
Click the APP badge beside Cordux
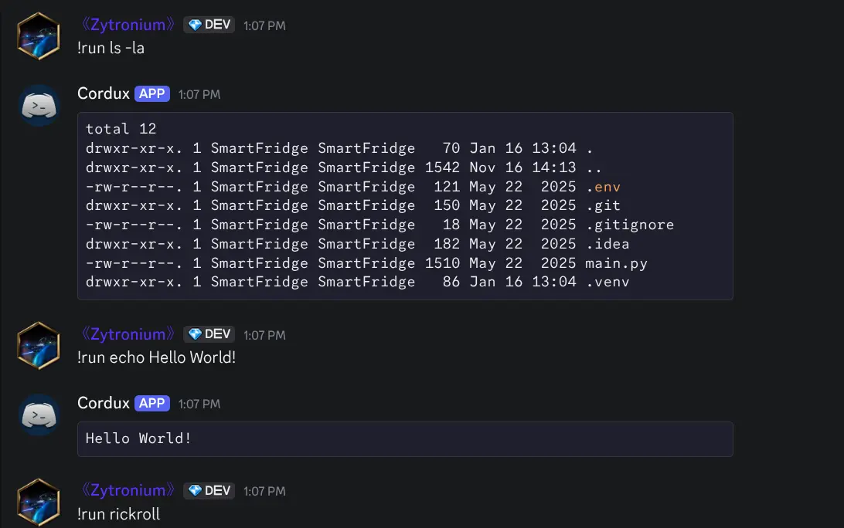[x=151, y=93]
